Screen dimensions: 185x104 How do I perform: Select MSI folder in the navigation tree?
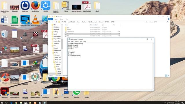pos(54,25)
